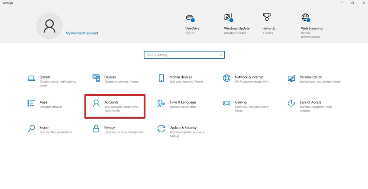Viewport: 368px width, 189px height.
Task: Open the Devices keyboard-and-speaker icon
Action: point(96,78)
